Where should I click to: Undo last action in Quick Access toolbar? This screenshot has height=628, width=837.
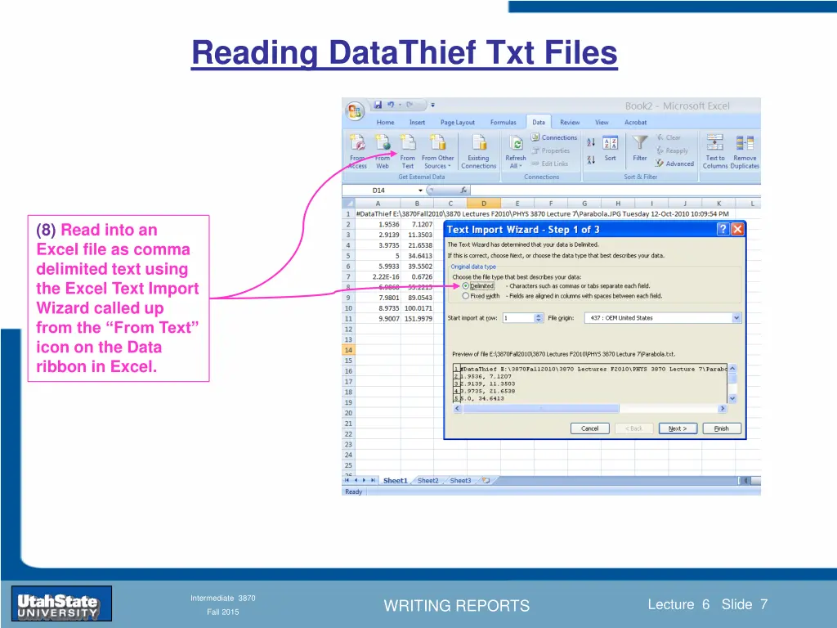(391, 105)
